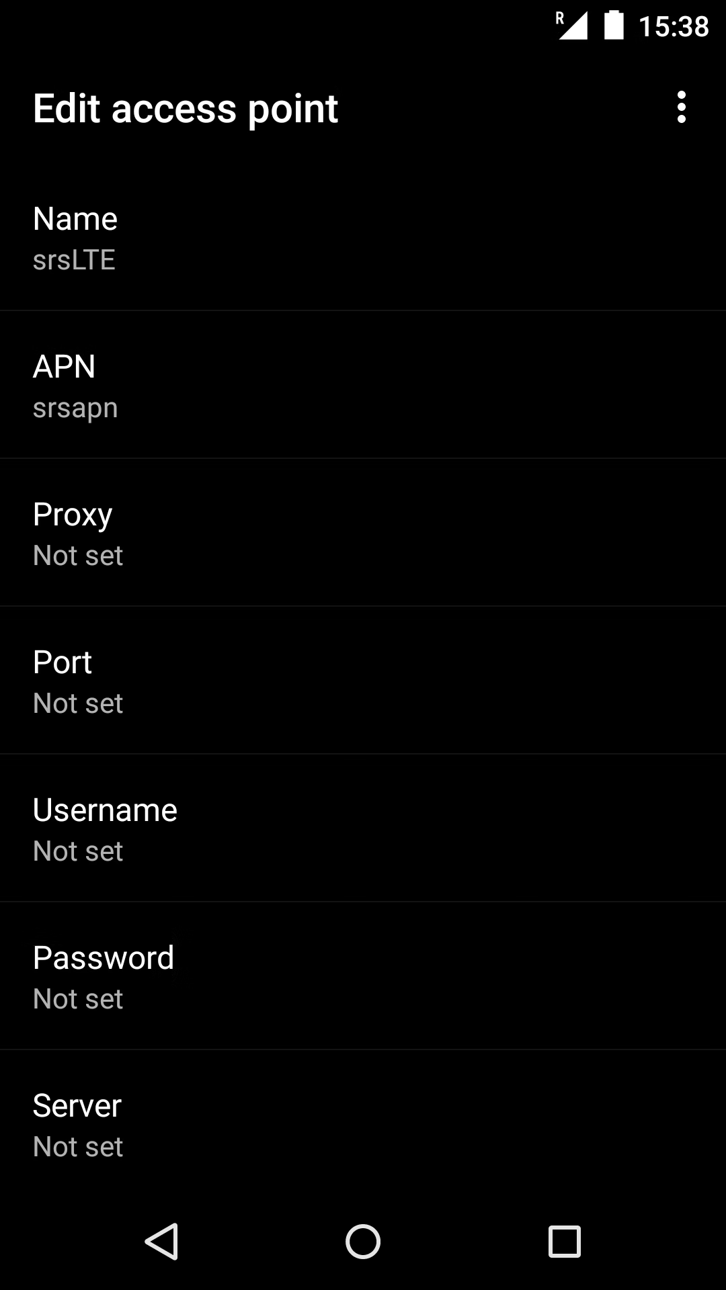
Task: Tap 'Not set' under Server
Action: (x=78, y=1148)
